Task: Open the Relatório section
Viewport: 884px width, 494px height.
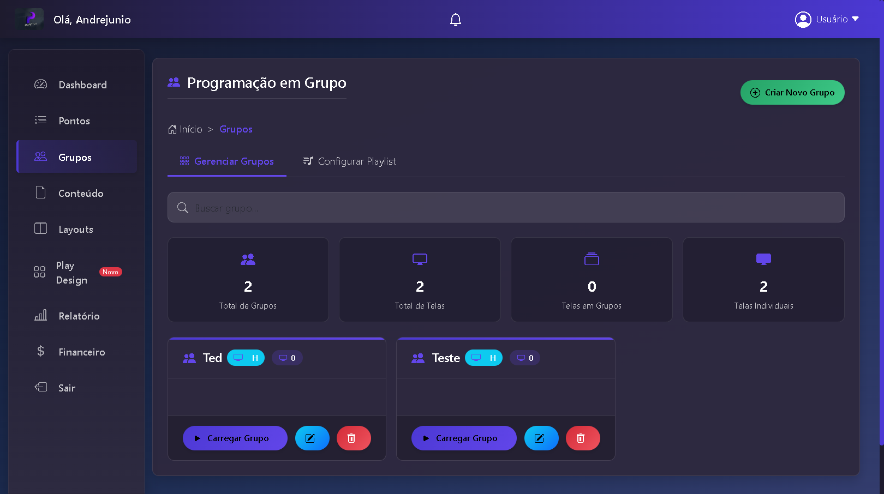Action: 79,316
